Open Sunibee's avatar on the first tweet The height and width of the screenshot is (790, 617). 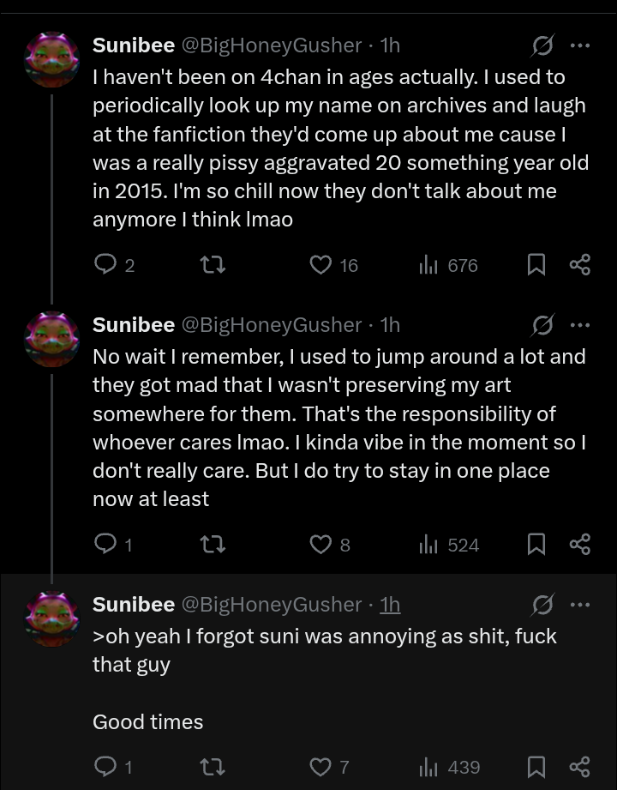[x=52, y=59]
